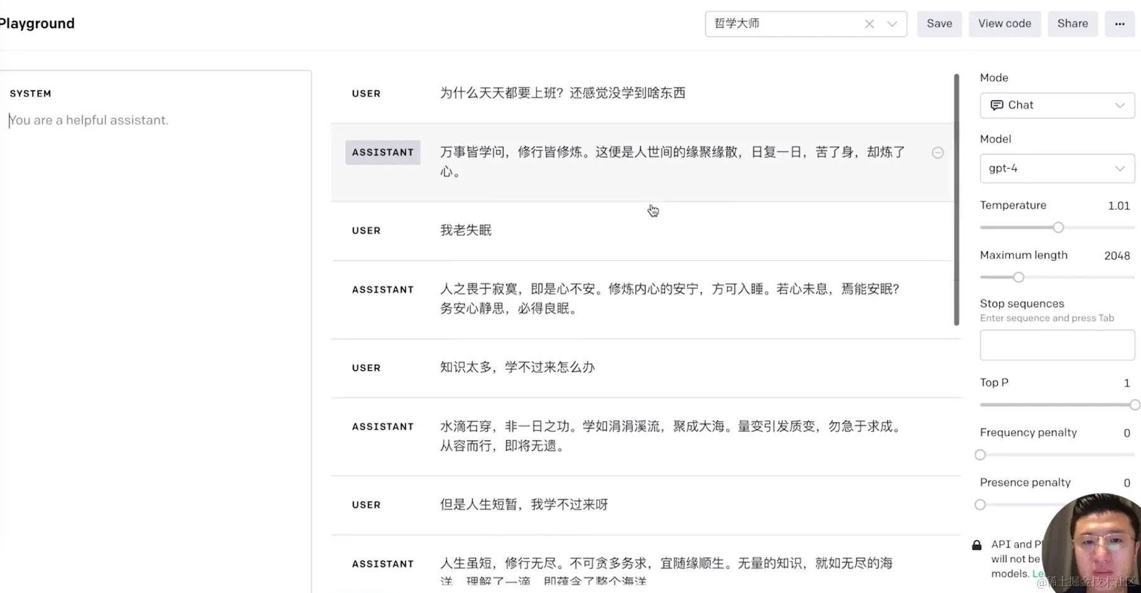1141x593 pixels.
Task: Click the Maximum length slider handle
Action: (1019, 277)
